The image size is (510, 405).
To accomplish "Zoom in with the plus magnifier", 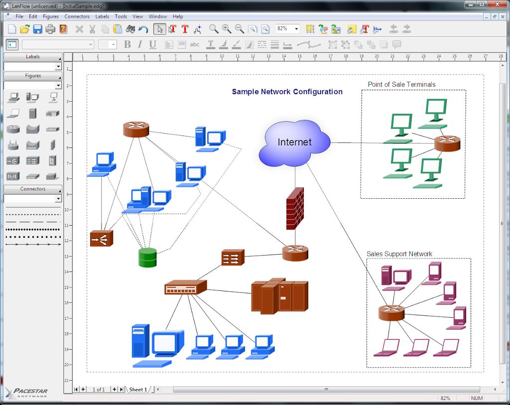I will (x=227, y=29).
